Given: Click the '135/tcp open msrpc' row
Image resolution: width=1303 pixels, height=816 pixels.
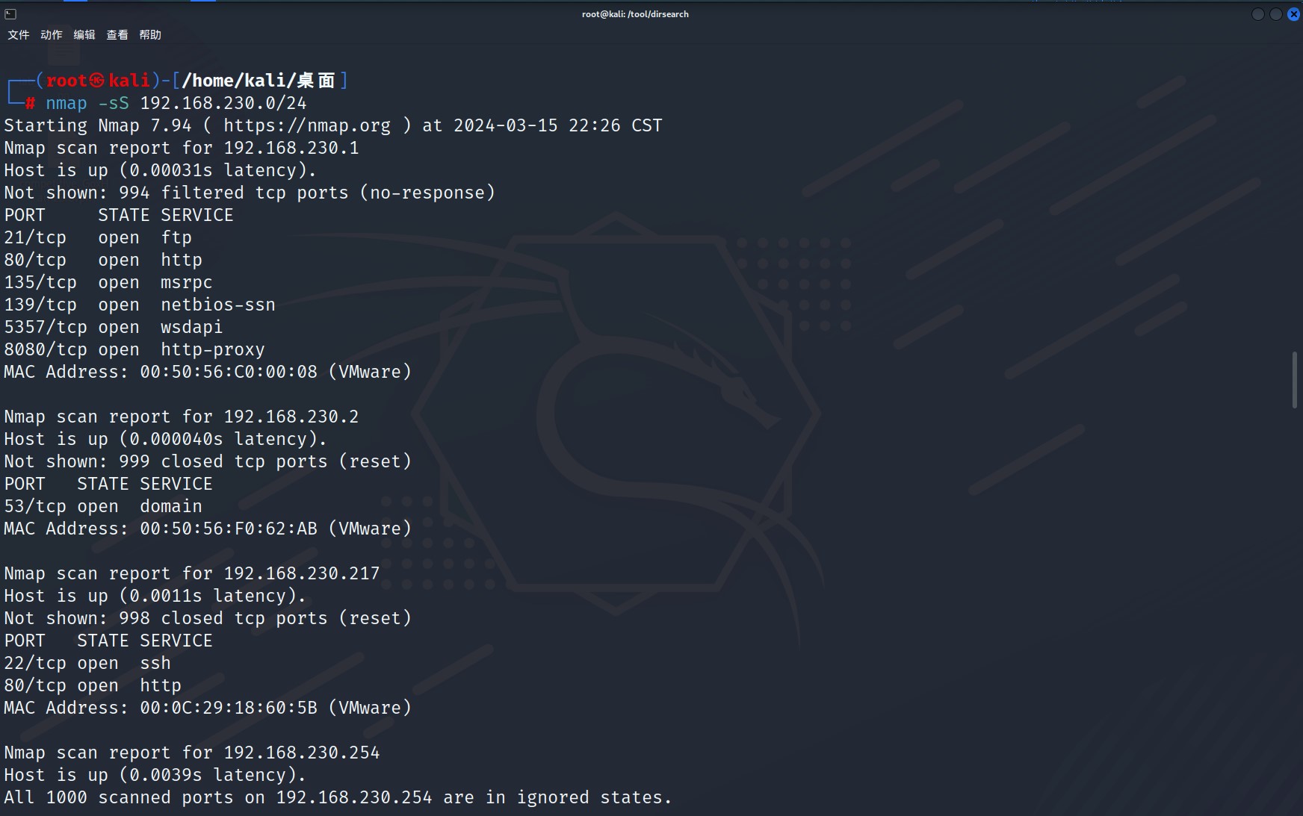Looking at the screenshot, I should pos(108,282).
